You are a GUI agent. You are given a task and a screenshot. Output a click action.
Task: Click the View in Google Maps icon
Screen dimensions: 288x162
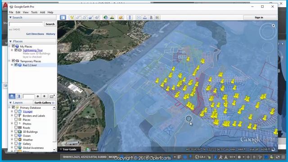point(157,18)
